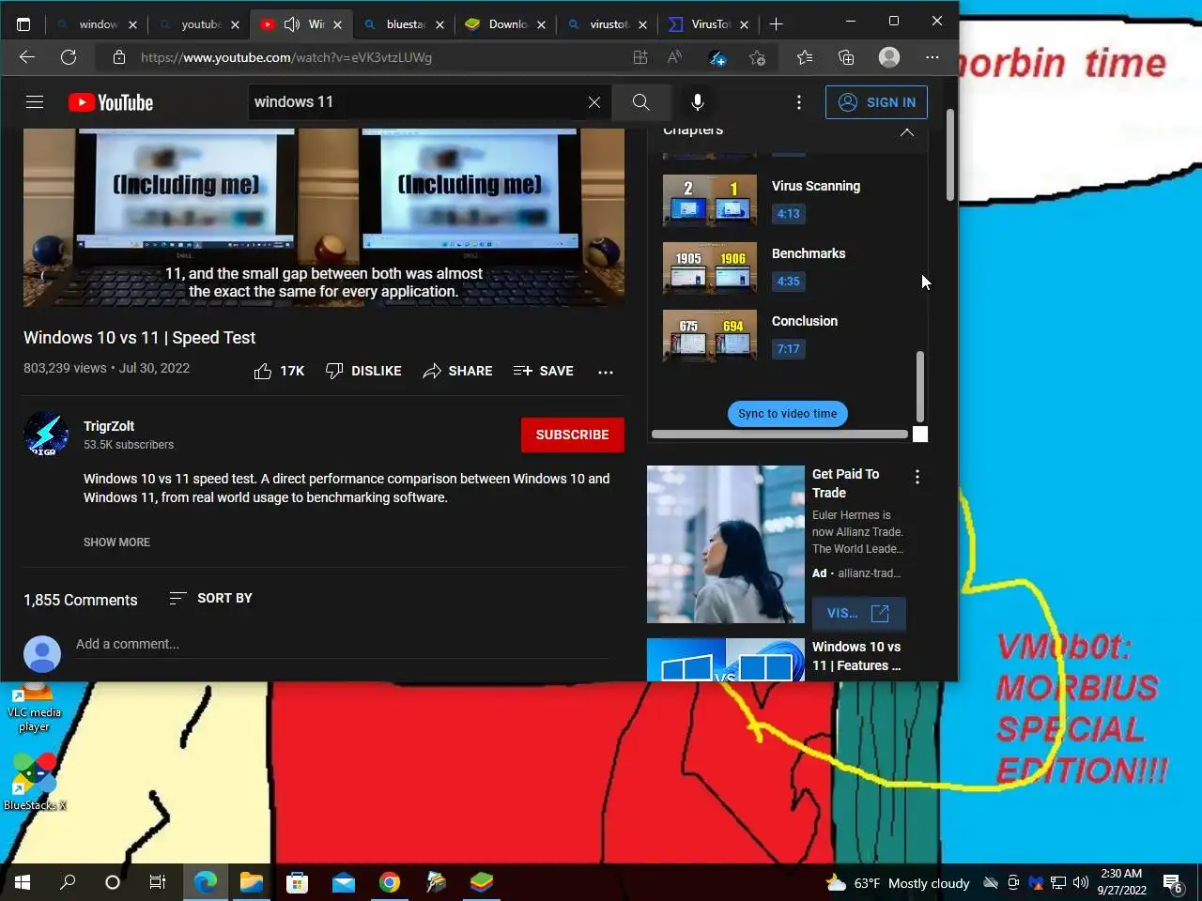Open File Explorer from the taskbar

[x=252, y=882]
